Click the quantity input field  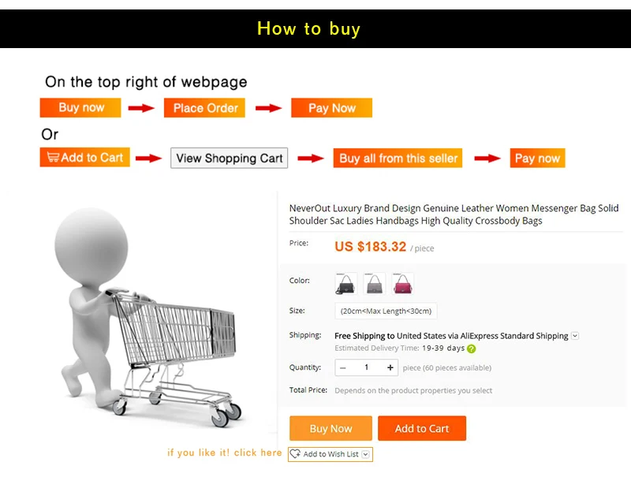click(366, 367)
